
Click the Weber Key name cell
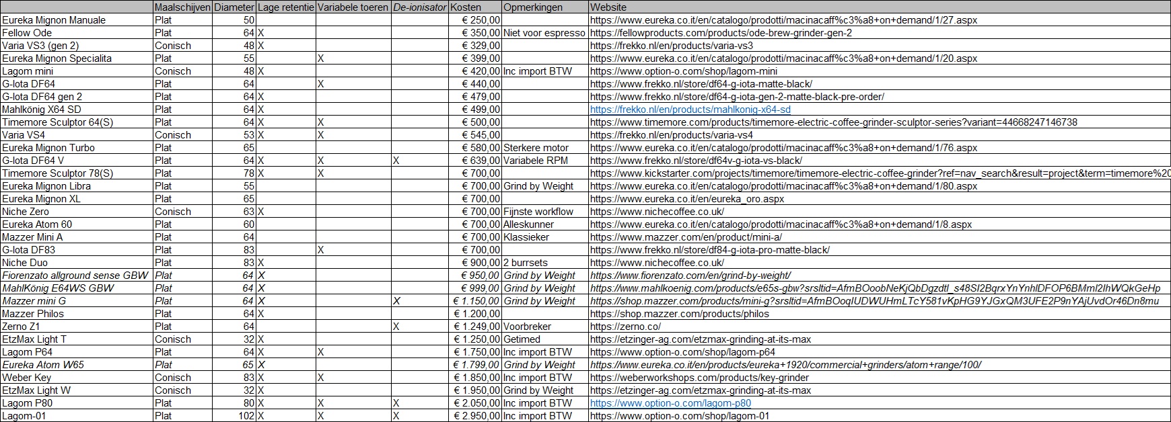point(77,378)
